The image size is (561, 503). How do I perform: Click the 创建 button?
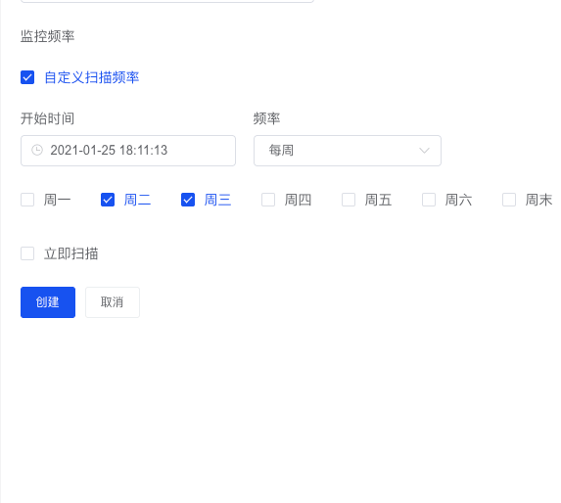pos(48,302)
